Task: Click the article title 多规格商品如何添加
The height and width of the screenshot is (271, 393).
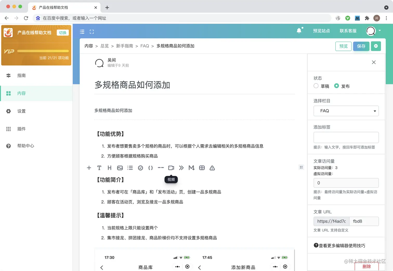Action: click(132, 85)
